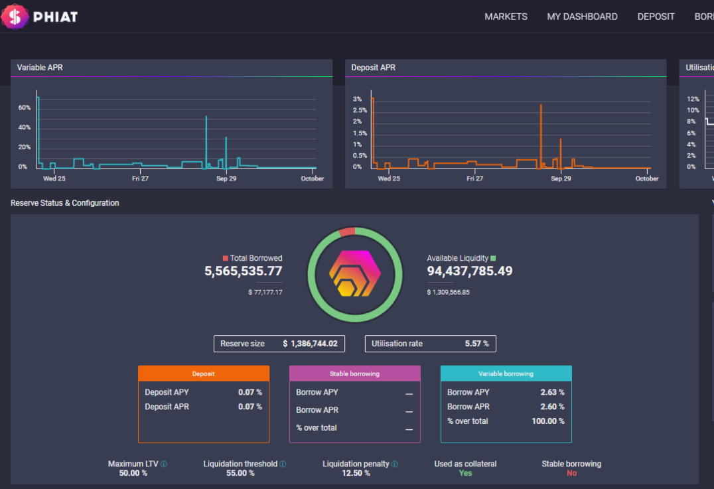Click the Deposit APY 0.07 % row

click(x=204, y=392)
